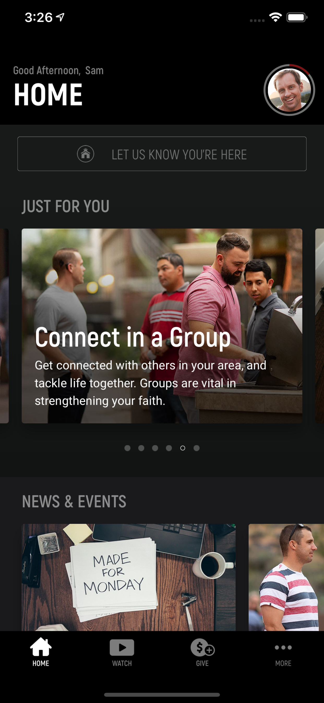324x703 pixels.
Task: Switch to the Give tab label
Action: [202, 663]
